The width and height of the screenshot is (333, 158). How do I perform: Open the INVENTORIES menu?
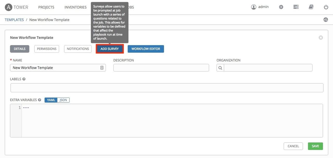75,7
